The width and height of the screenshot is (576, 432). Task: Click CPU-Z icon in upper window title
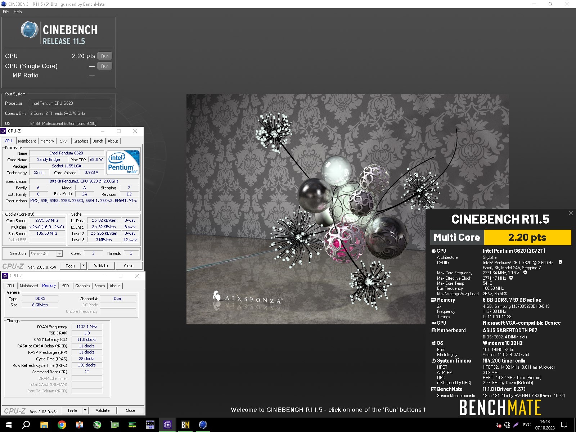point(4,131)
